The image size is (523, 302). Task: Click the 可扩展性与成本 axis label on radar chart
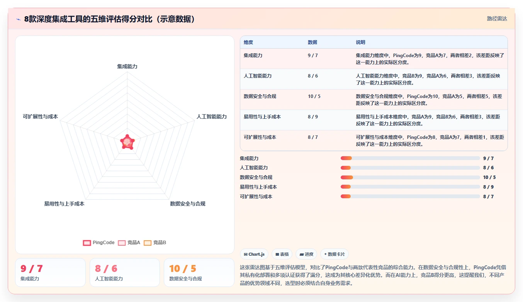coord(40,116)
